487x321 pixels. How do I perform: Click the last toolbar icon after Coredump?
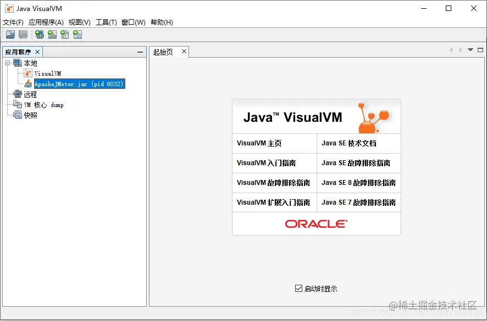click(x=78, y=35)
